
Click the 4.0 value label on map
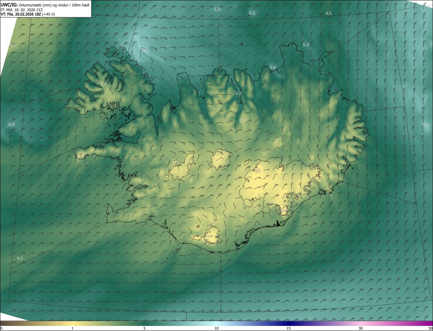pos(20,258)
